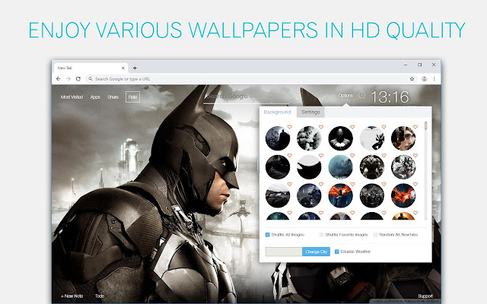Click the browser forward arrow

click(x=68, y=79)
